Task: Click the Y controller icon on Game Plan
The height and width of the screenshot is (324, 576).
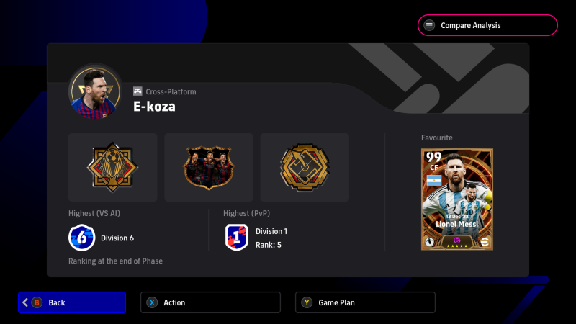Action: click(x=307, y=302)
